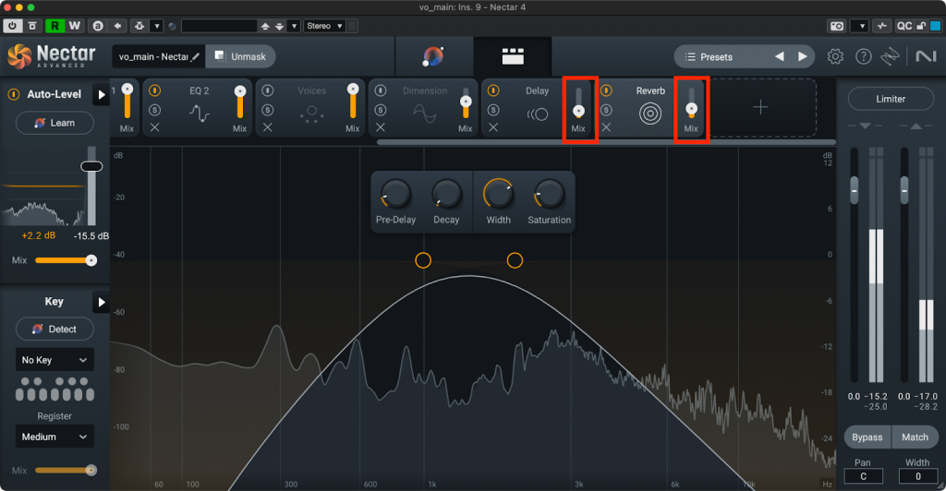The height and width of the screenshot is (491, 946).
Task: Switch to the modules view tab
Action: point(512,57)
